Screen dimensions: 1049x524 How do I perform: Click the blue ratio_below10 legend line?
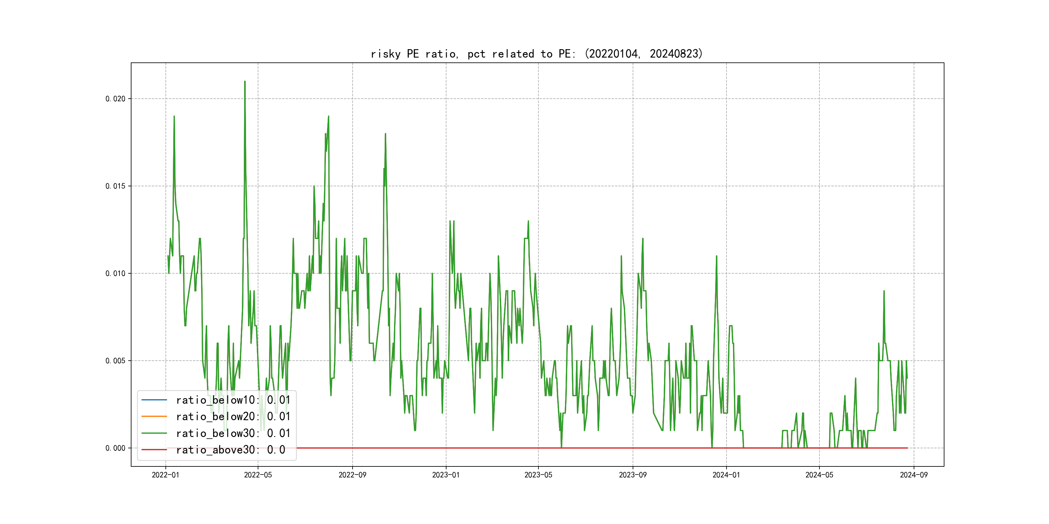coord(154,400)
